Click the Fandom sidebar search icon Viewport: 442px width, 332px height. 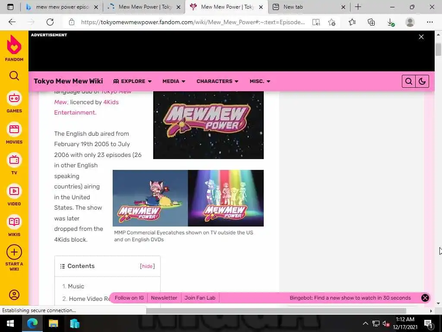[x=14, y=76]
